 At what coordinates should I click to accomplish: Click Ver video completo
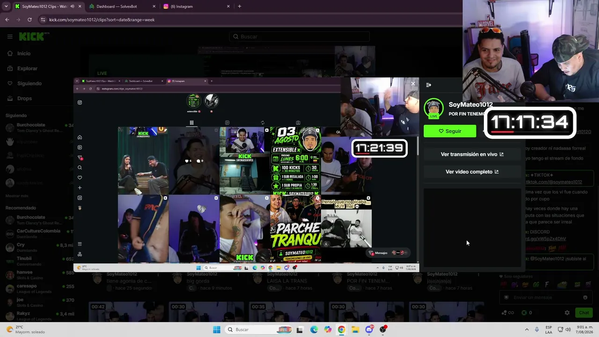472,172
